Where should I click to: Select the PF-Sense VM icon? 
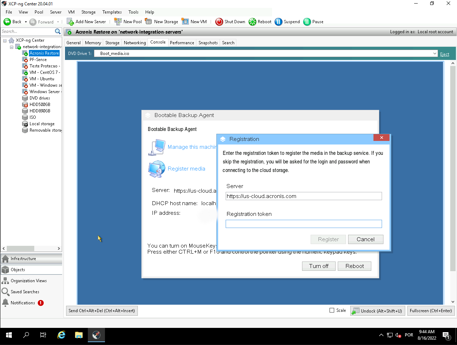25,60
